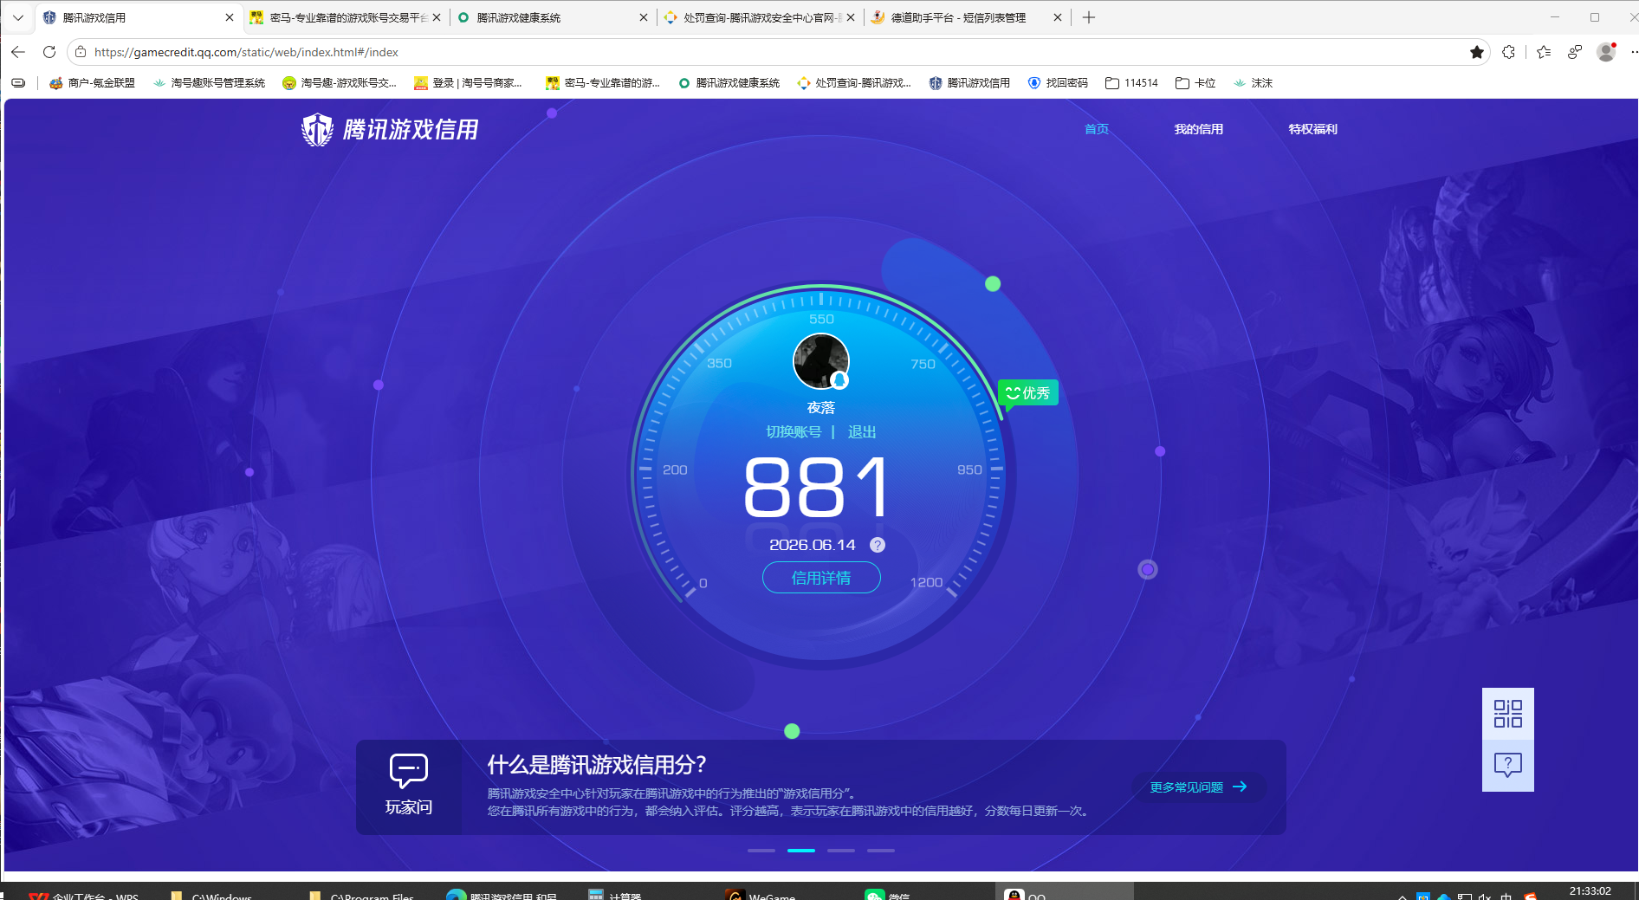Screen dimensions: 1639x900
Task: Open the 找回密码 bookmark
Action: tap(1058, 83)
